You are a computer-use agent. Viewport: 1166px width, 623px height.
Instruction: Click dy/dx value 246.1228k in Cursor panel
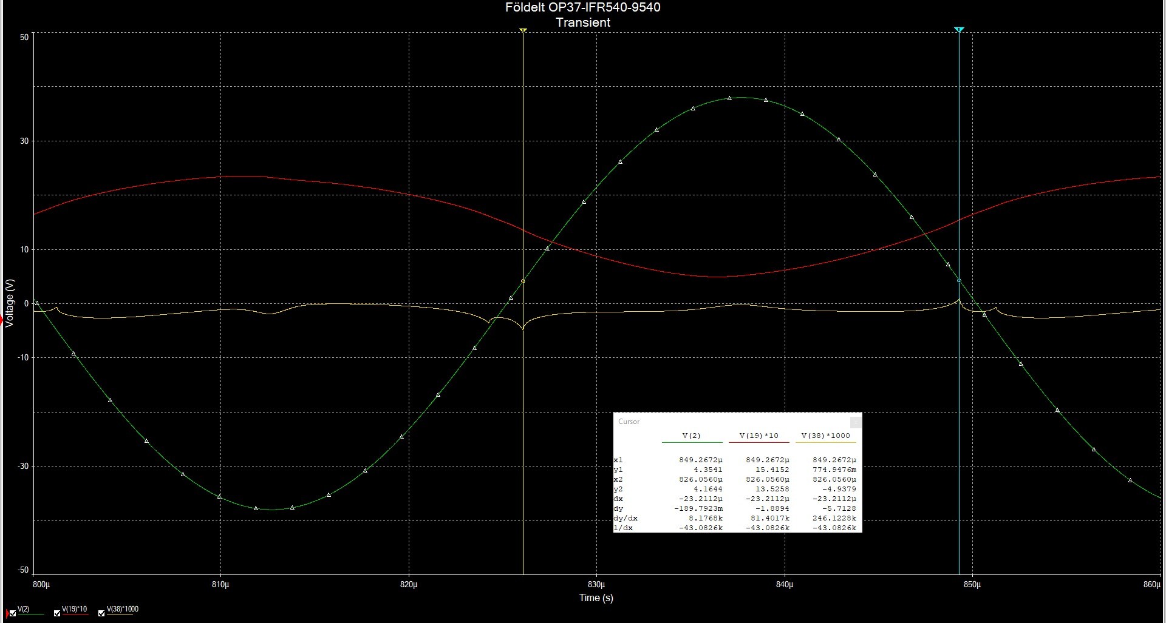(x=834, y=518)
